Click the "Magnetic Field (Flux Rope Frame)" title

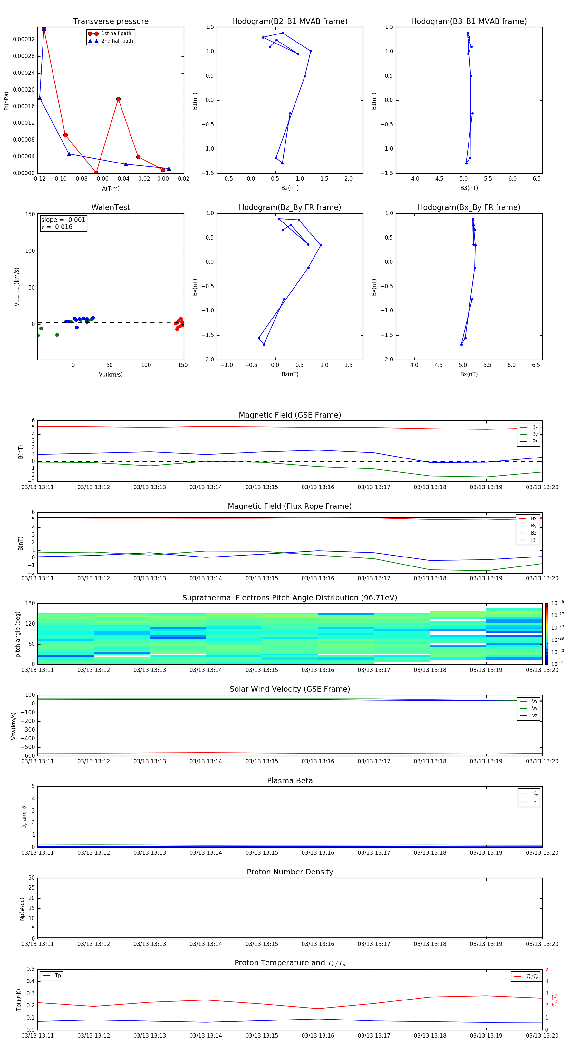(290, 507)
